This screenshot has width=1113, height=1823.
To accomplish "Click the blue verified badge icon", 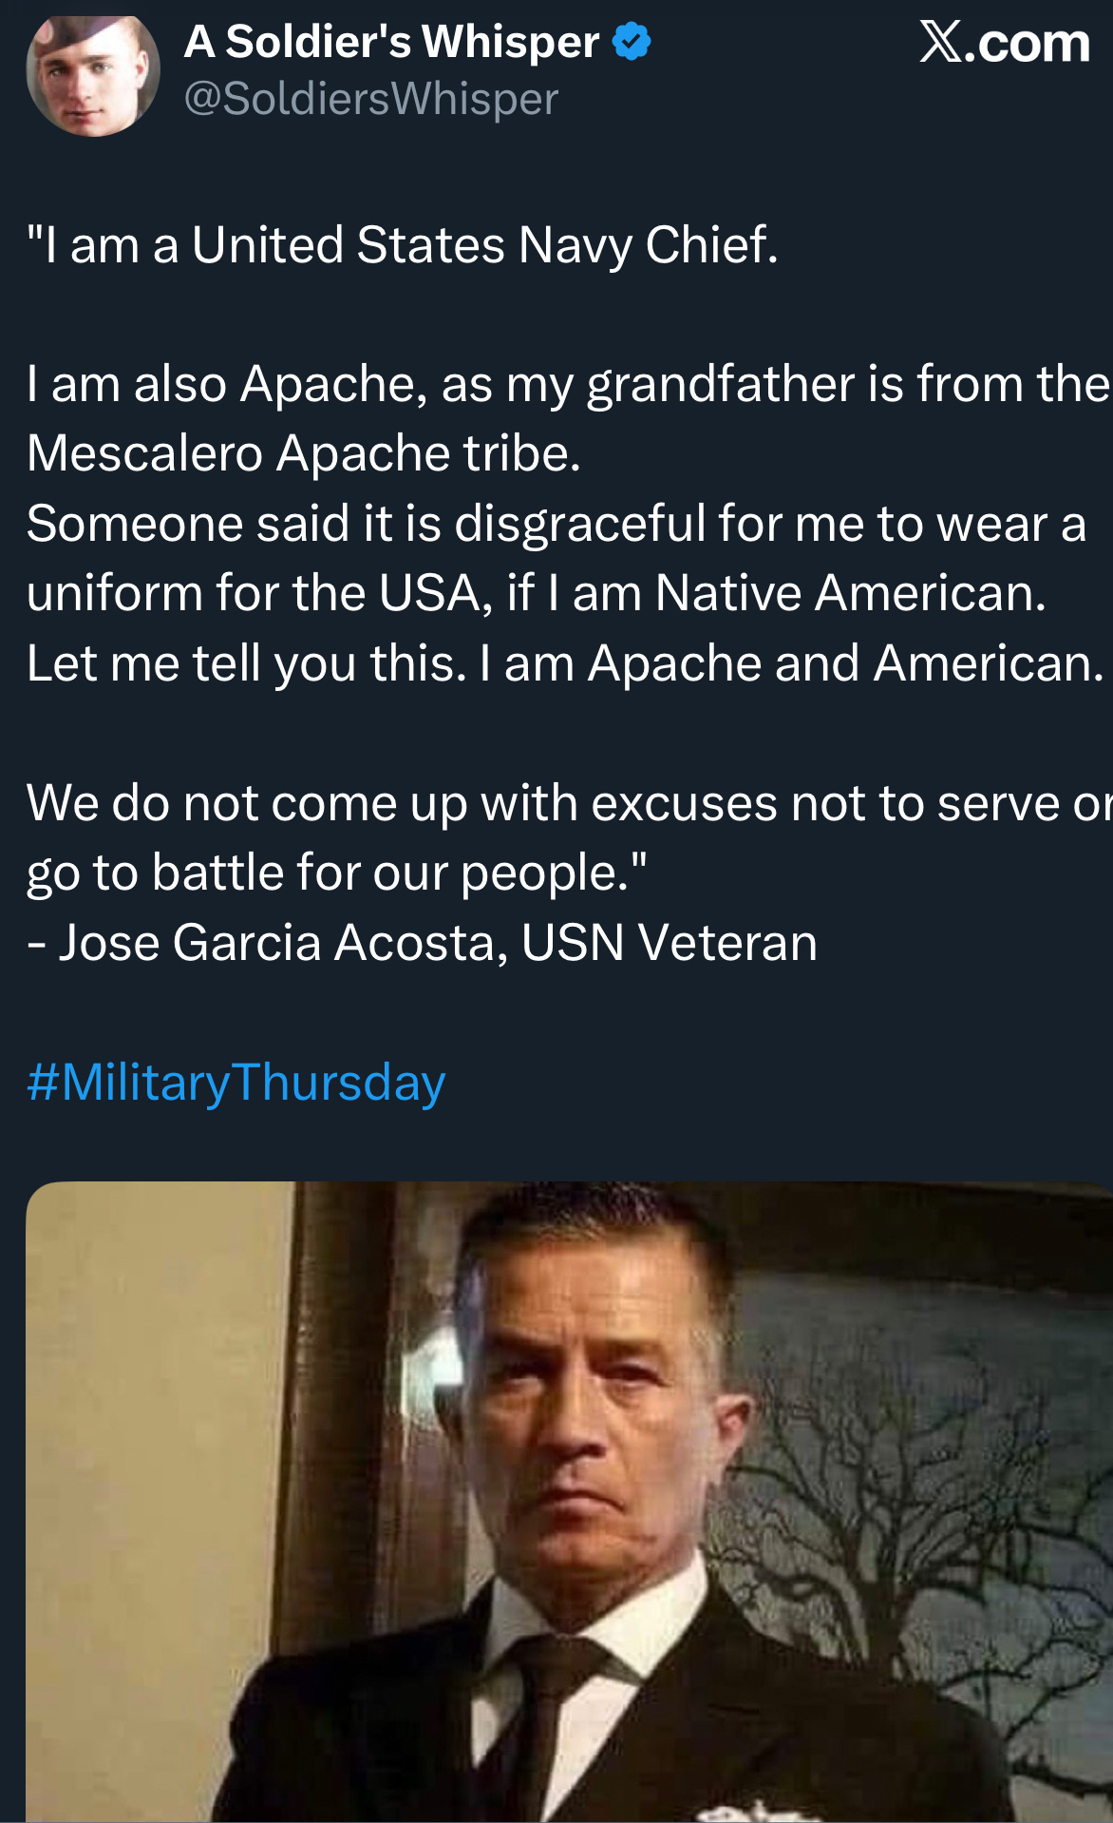I will 632,42.
